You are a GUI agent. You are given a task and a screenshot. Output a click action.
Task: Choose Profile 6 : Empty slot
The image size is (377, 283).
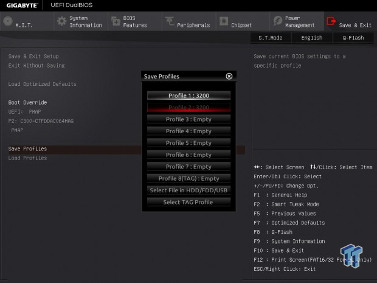tap(188, 155)
